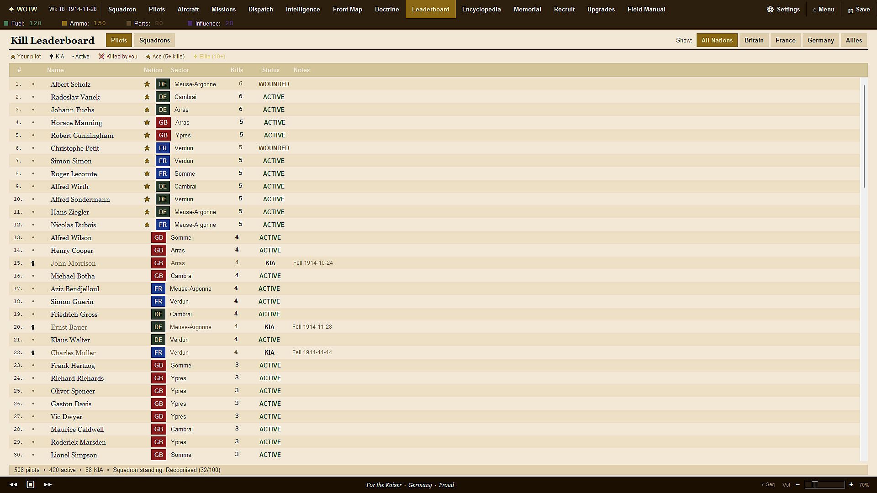Increase volume with the plus button
This screenshot has height=493, width=877.
tap(851, 485)
